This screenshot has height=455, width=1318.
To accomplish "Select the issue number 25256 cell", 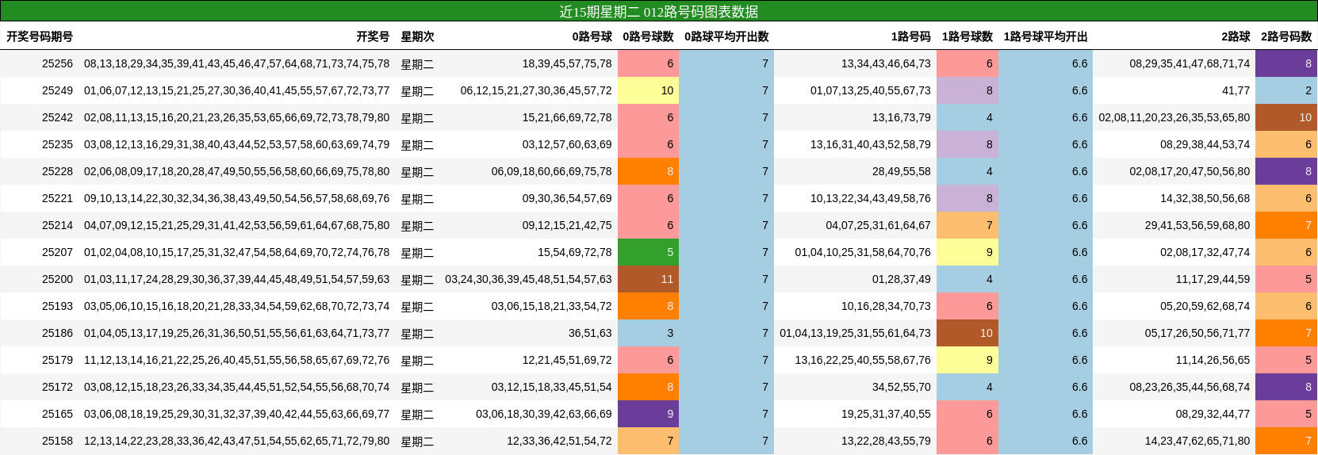I will (x=57, y=63).
